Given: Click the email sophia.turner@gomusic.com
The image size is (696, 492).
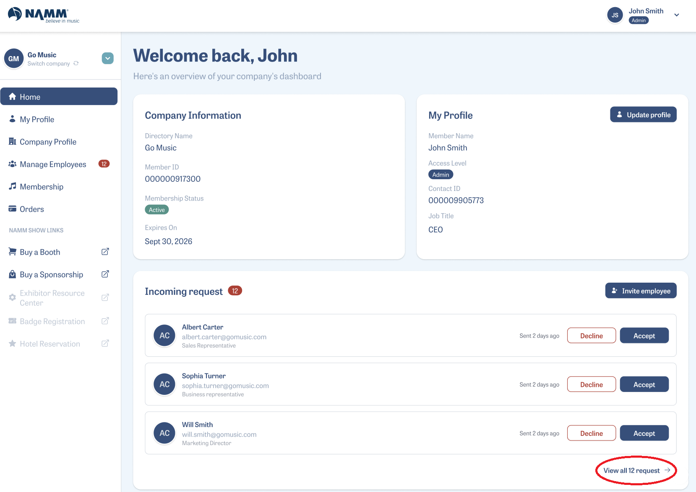Looking at the screenshot, I should [x=225, y=386].
